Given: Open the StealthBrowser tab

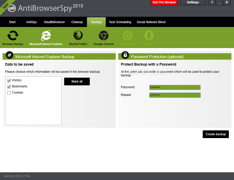Looking at the screenshot, I should (x=54, y=22).
